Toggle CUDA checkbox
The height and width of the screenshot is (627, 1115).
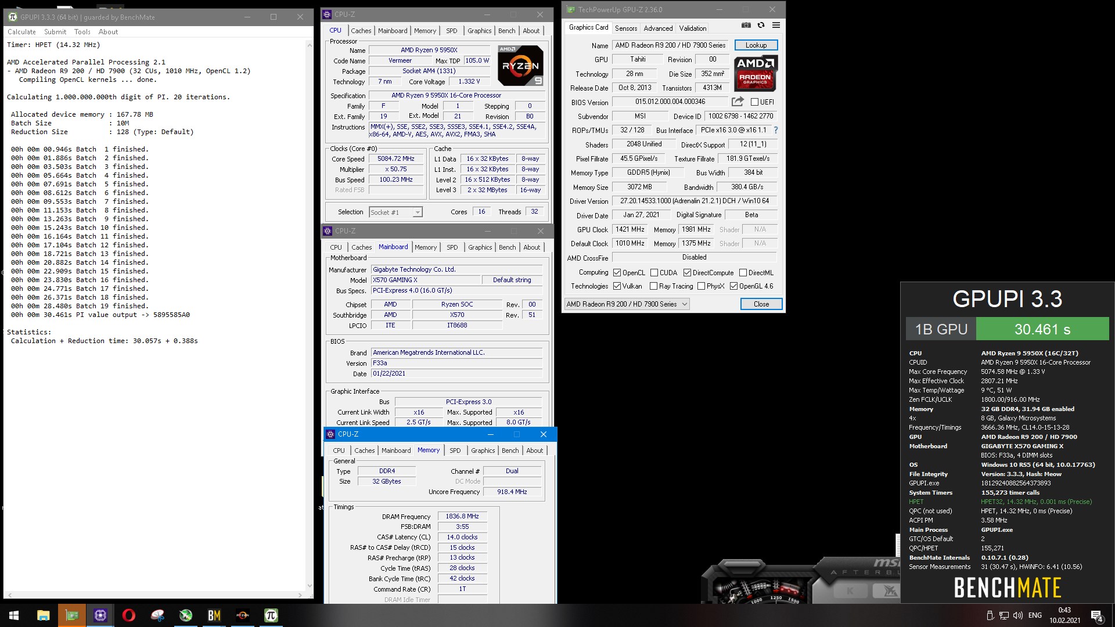coord(654,272)
